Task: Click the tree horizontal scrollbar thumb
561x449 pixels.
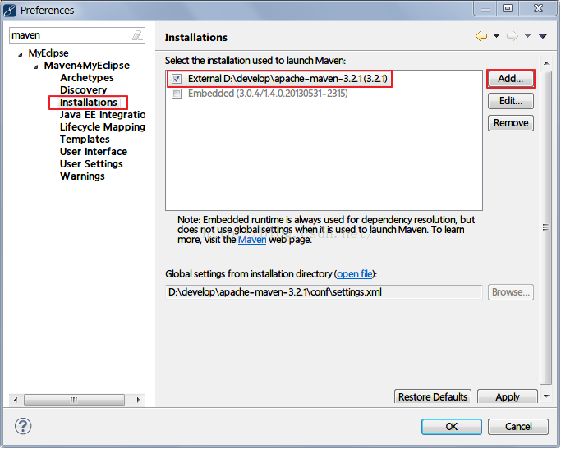Action: point(74,400)
